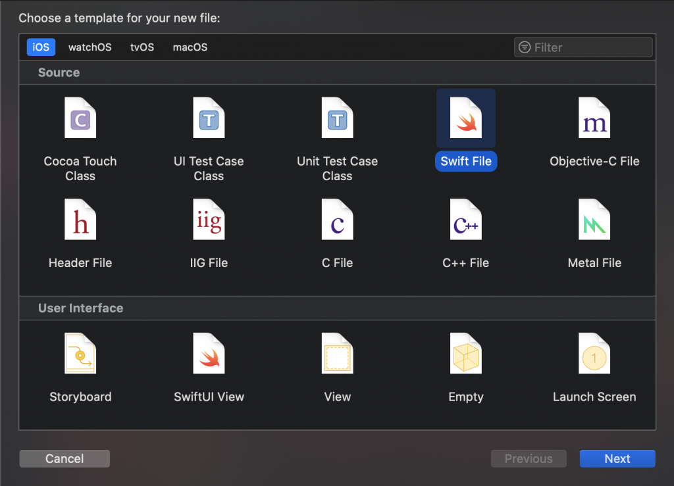Click the "Launch Screen" label
This screenshot has height=486, width=674.
point(594,397)
